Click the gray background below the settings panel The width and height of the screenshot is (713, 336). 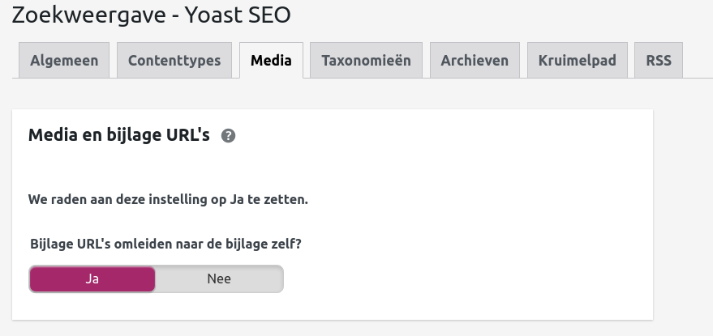332,328
